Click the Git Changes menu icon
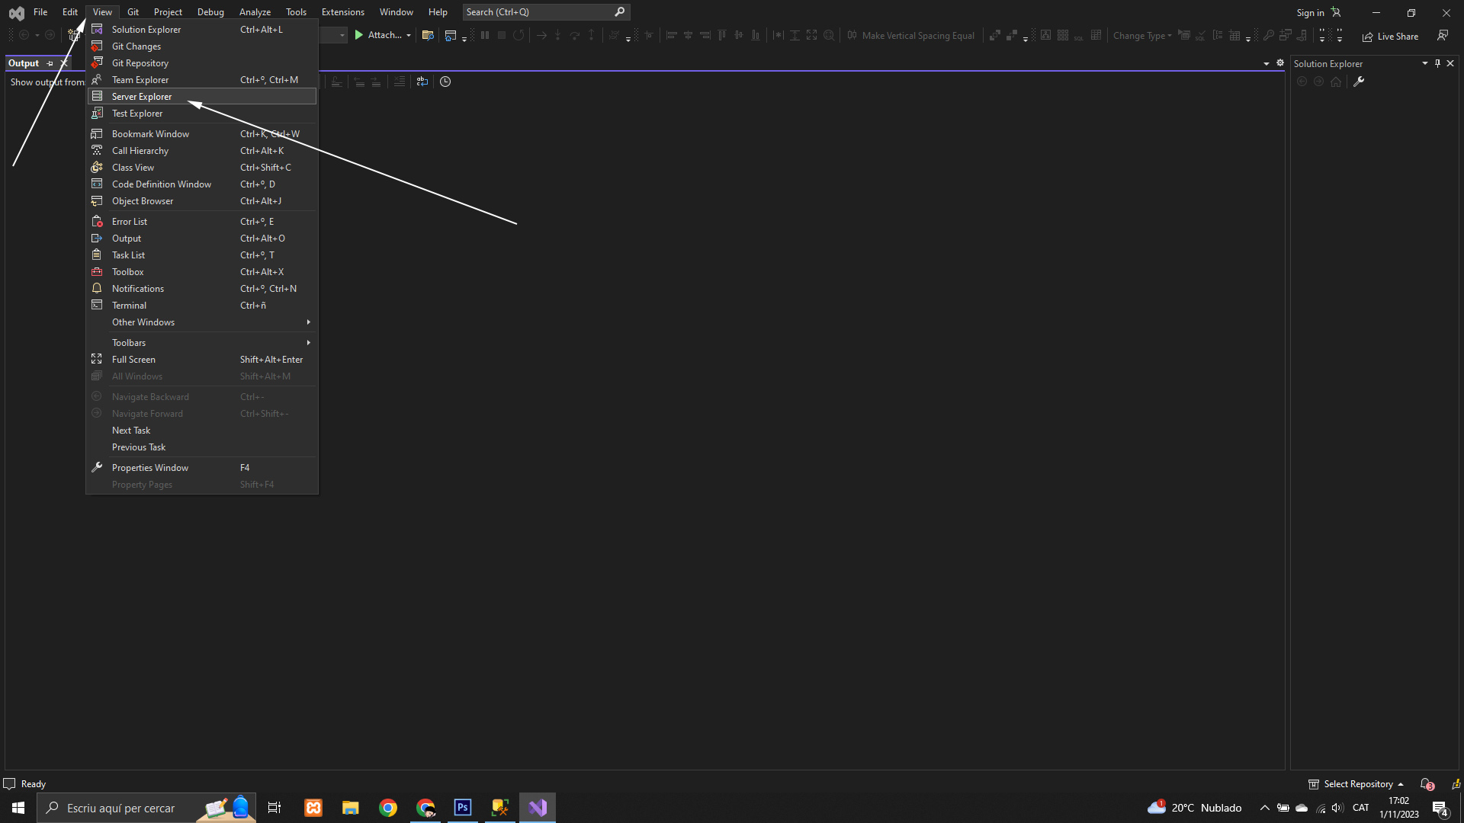The width and height of the screenshot is (1464, 823). (97, 46)
